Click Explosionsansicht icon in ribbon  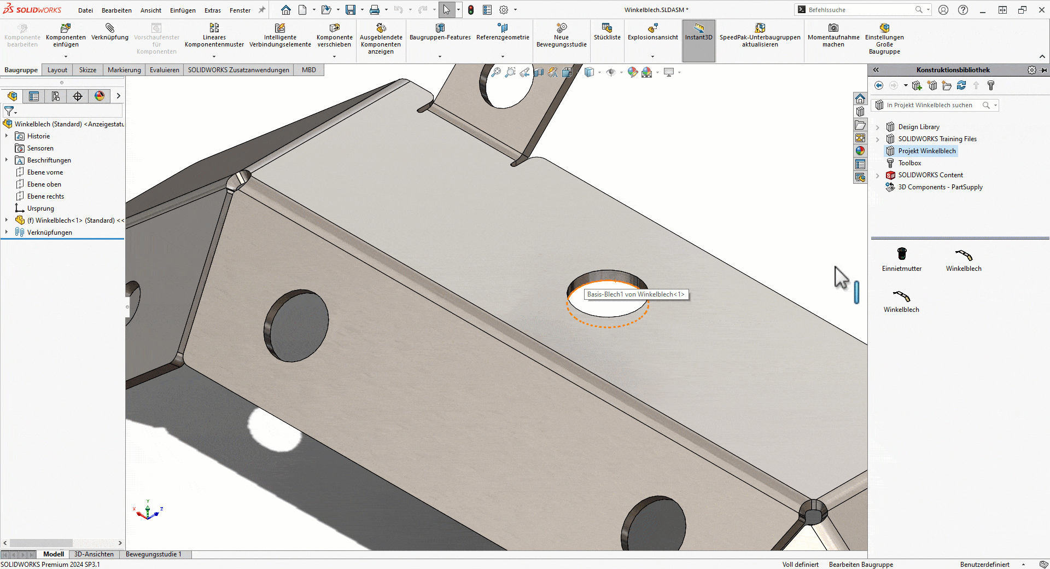click(652, 28)
